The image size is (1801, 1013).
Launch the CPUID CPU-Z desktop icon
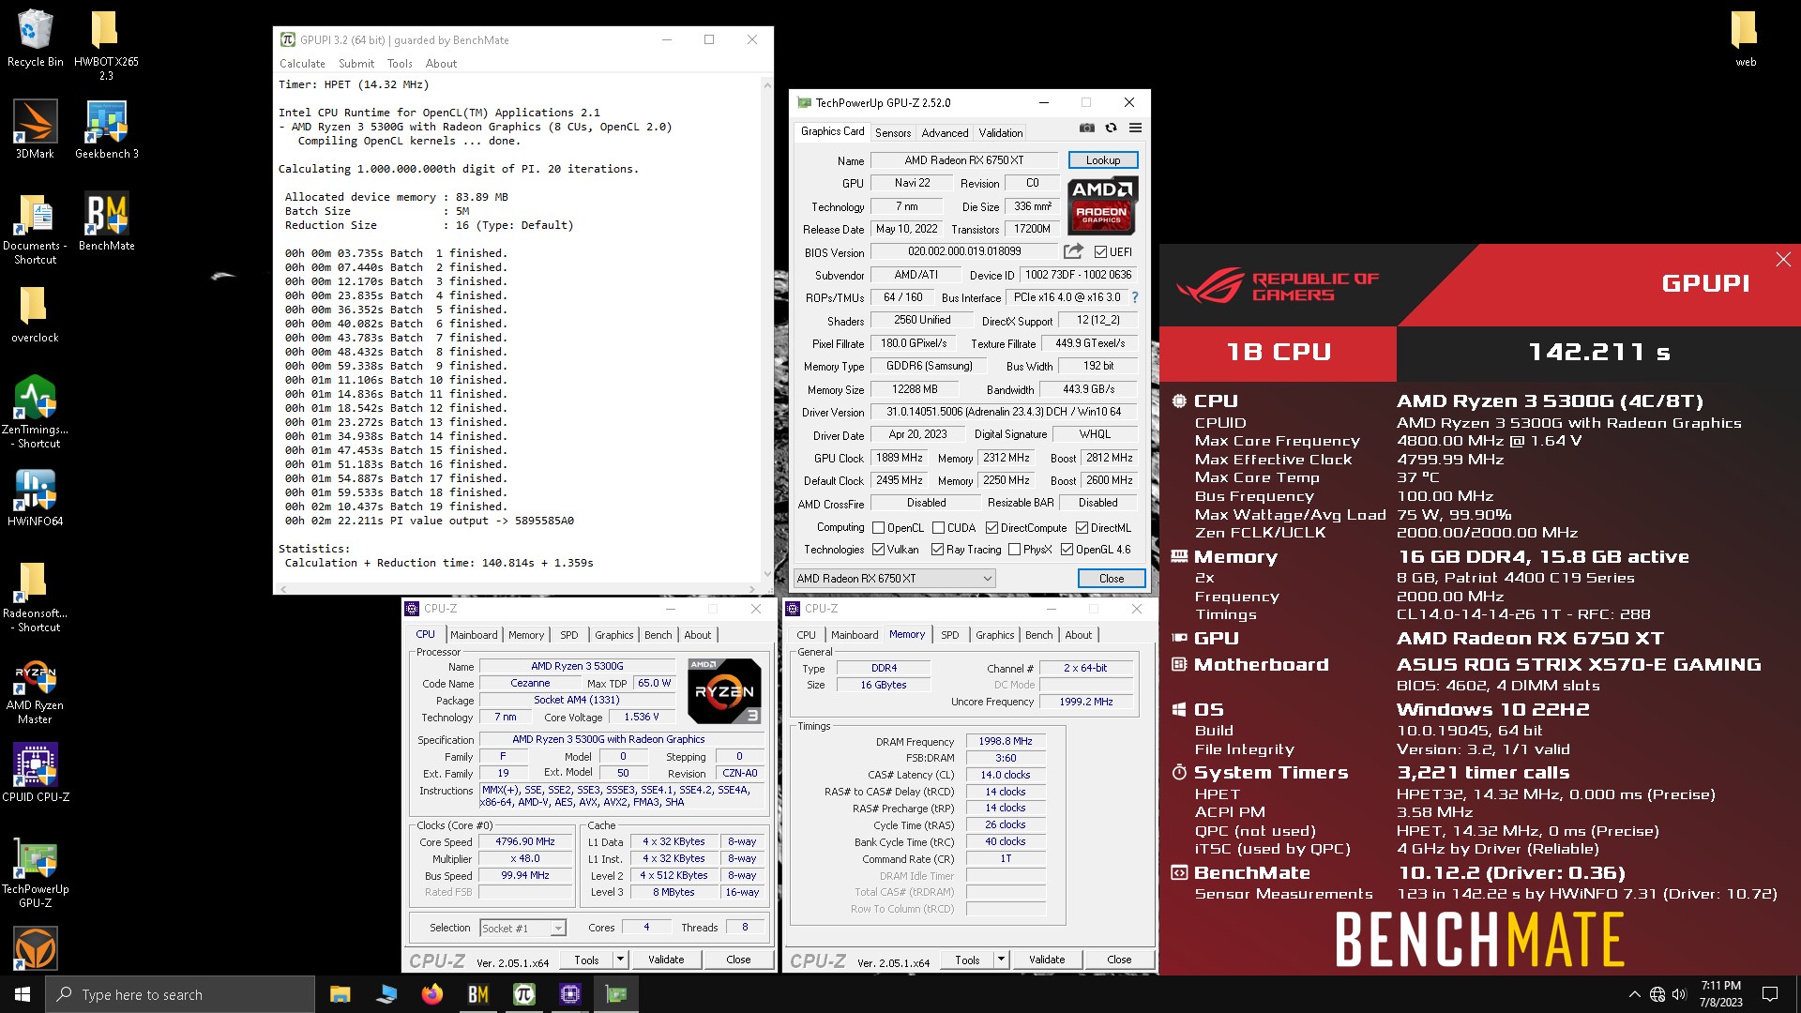(x=35, y=772)
